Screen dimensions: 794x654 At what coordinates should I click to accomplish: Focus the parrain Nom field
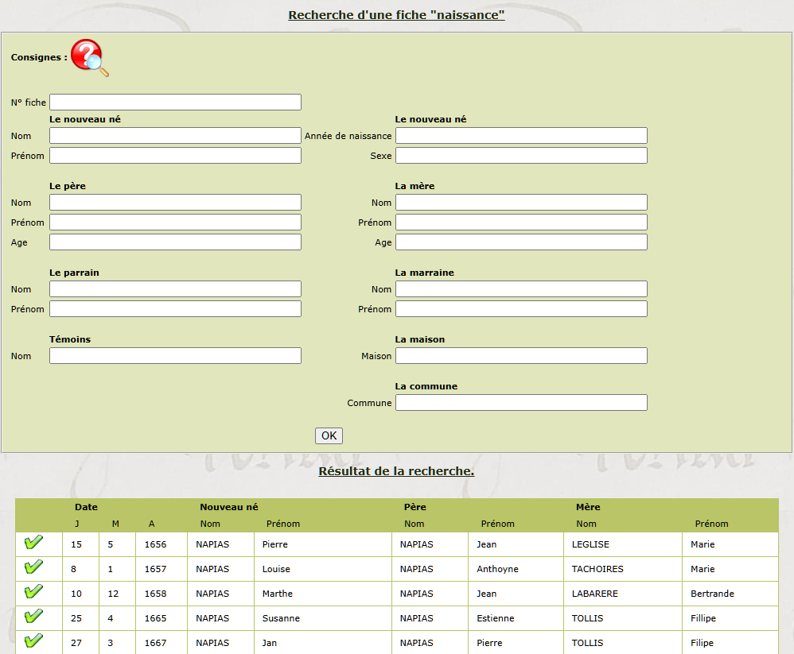175,289
